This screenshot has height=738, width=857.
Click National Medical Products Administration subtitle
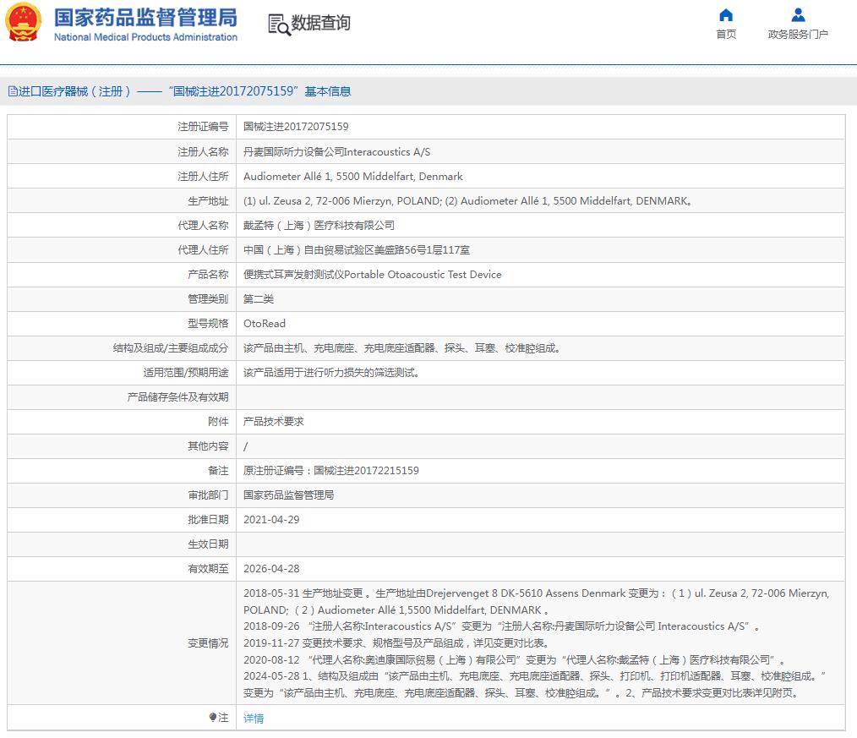[x=145, y=37]
